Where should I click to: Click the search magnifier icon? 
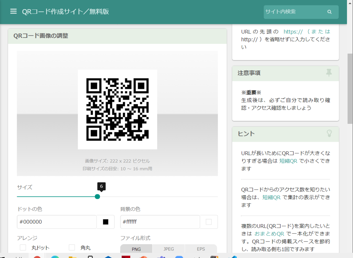coord(329,12)
